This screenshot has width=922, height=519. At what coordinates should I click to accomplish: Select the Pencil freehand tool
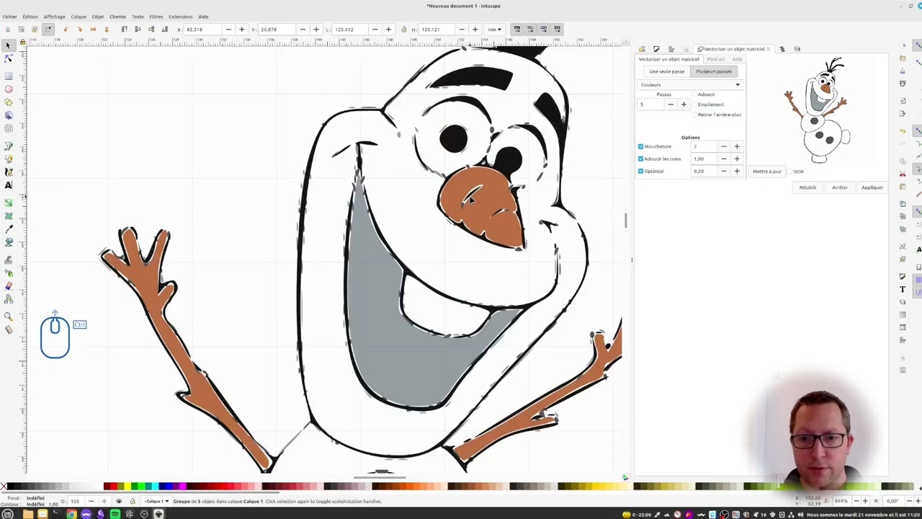pyautogui.click(x=9, y=159)
